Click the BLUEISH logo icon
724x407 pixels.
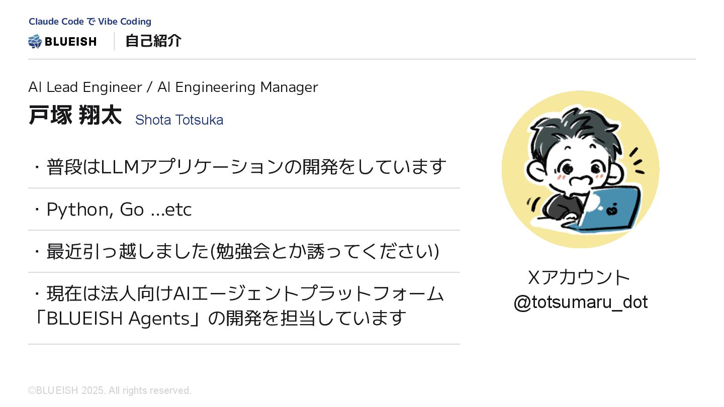click(35, 41)
